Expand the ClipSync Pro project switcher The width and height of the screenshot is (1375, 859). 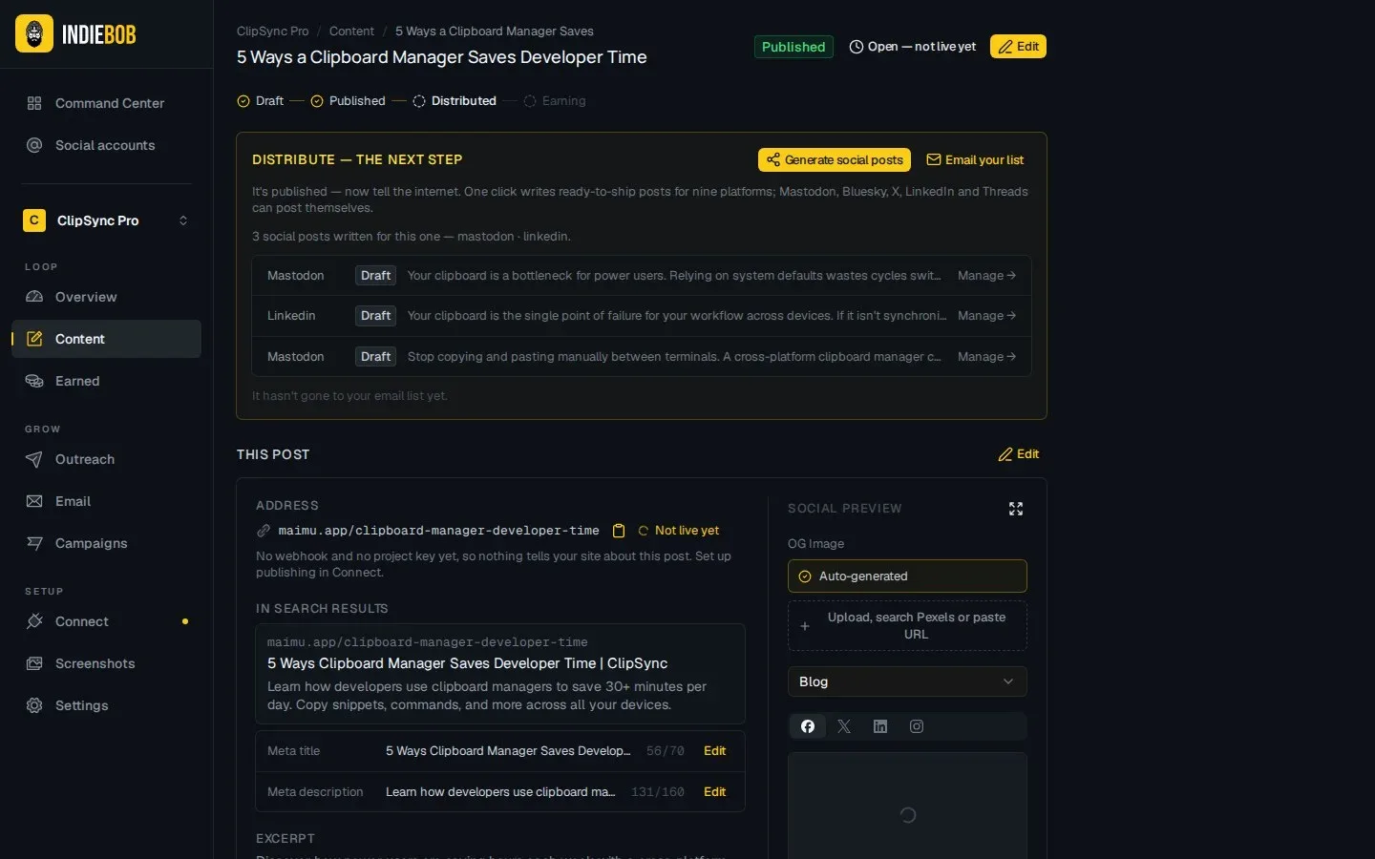(x=106, y=220)
